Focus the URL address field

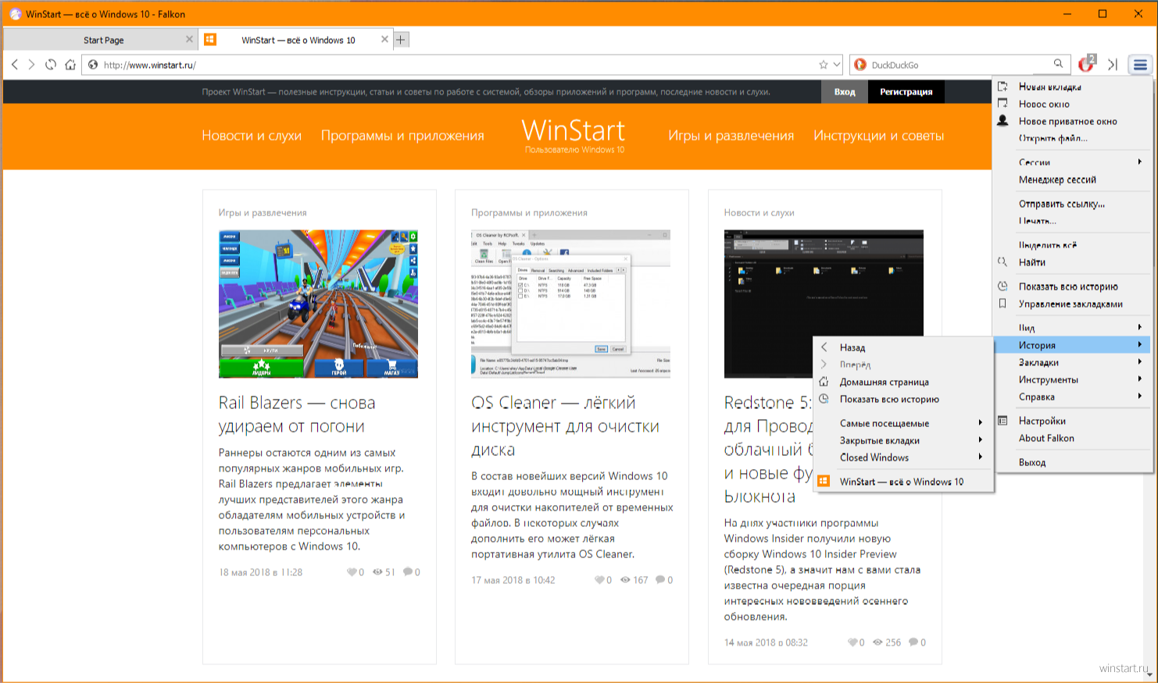[461, 65]
